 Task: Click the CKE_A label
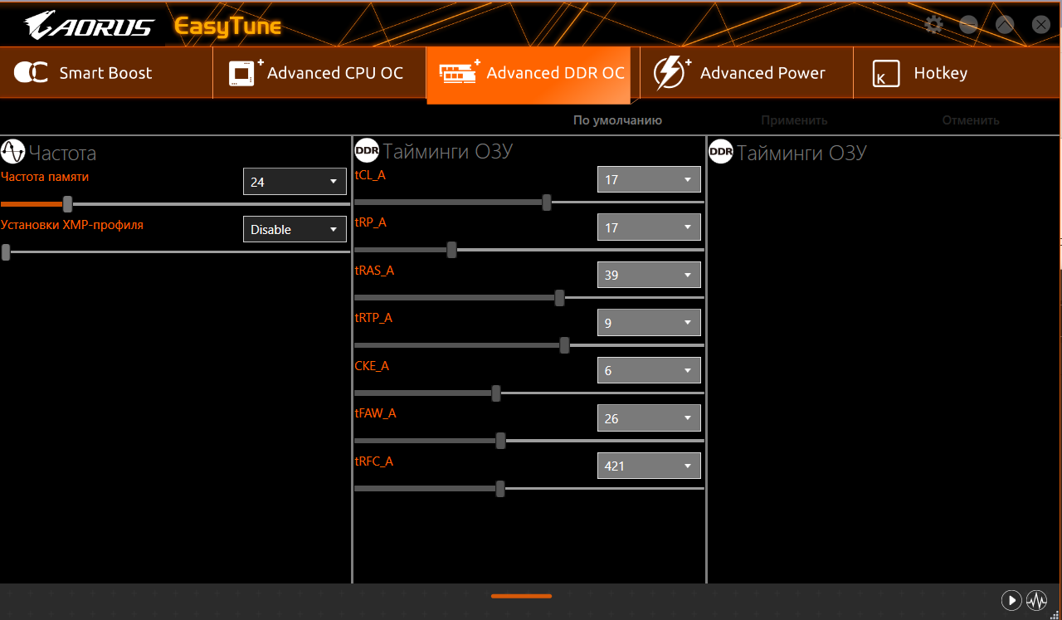click(x=372, y=366)
